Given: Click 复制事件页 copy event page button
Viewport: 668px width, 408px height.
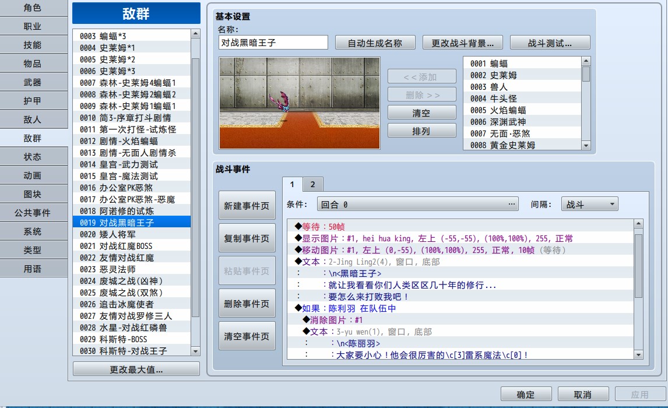Looking at the screenshot, I should 247,238.
